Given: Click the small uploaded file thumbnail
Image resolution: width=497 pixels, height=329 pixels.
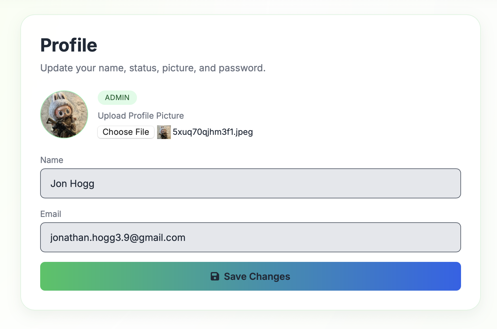Looking at the screenshot, I should (x=164, y=132).
